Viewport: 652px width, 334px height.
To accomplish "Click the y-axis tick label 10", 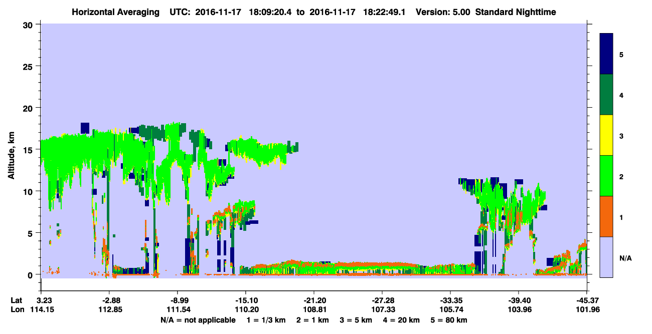I will click(29, 191).
